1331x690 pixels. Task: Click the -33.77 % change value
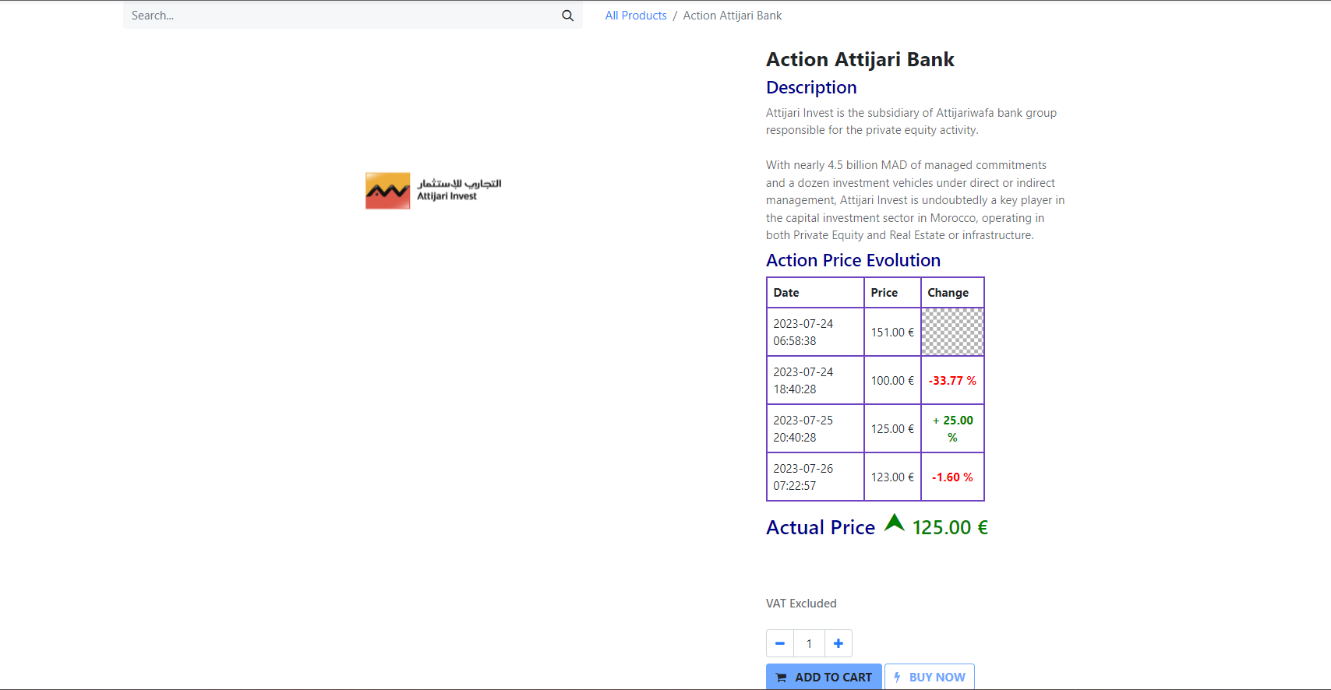click(952, 381)
